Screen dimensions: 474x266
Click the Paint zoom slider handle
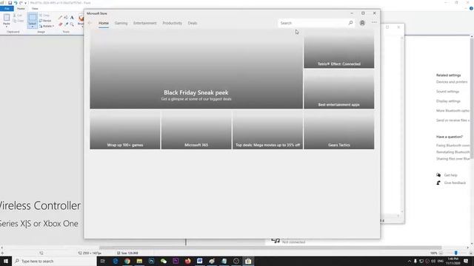456,253
